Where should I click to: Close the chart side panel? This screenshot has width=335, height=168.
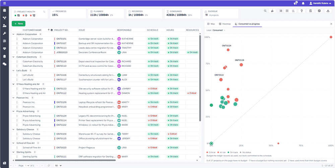pos(331,24)
